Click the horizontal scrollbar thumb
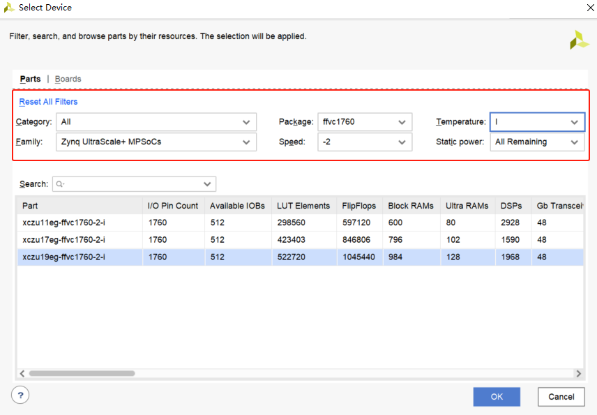The width and height of the screenshot is (597, 415). tap(82, 374)
